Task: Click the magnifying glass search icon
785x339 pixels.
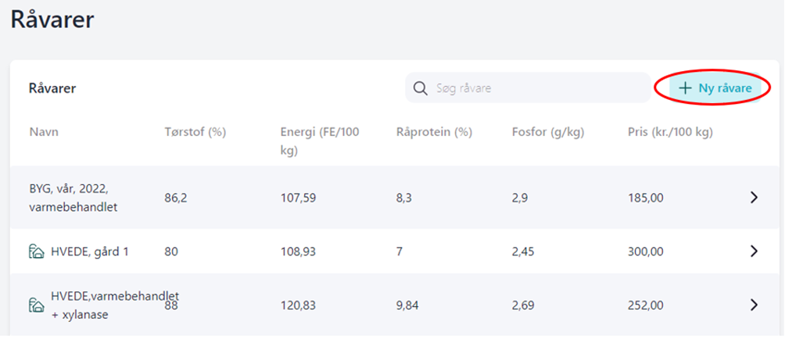Action: click(421, 88)
